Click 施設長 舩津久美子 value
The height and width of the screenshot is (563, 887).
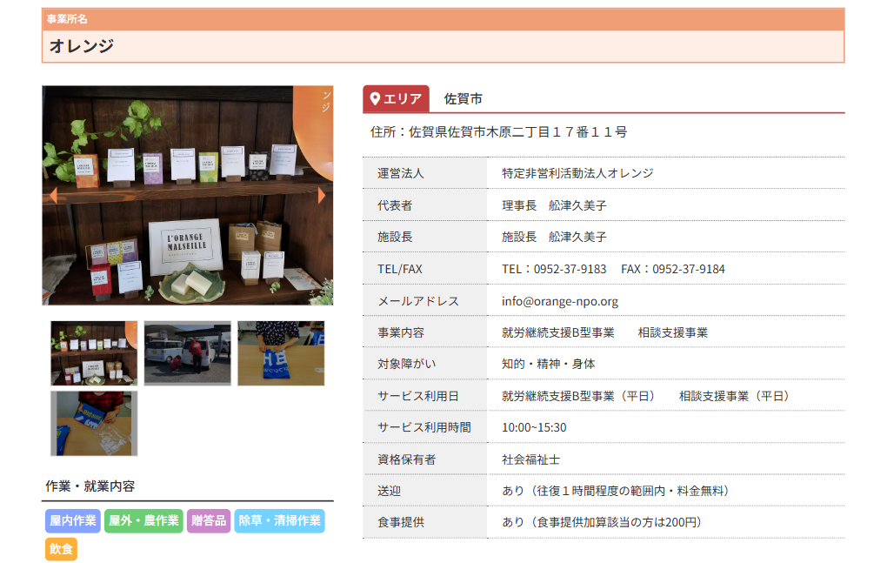click(x=555, y=237)
